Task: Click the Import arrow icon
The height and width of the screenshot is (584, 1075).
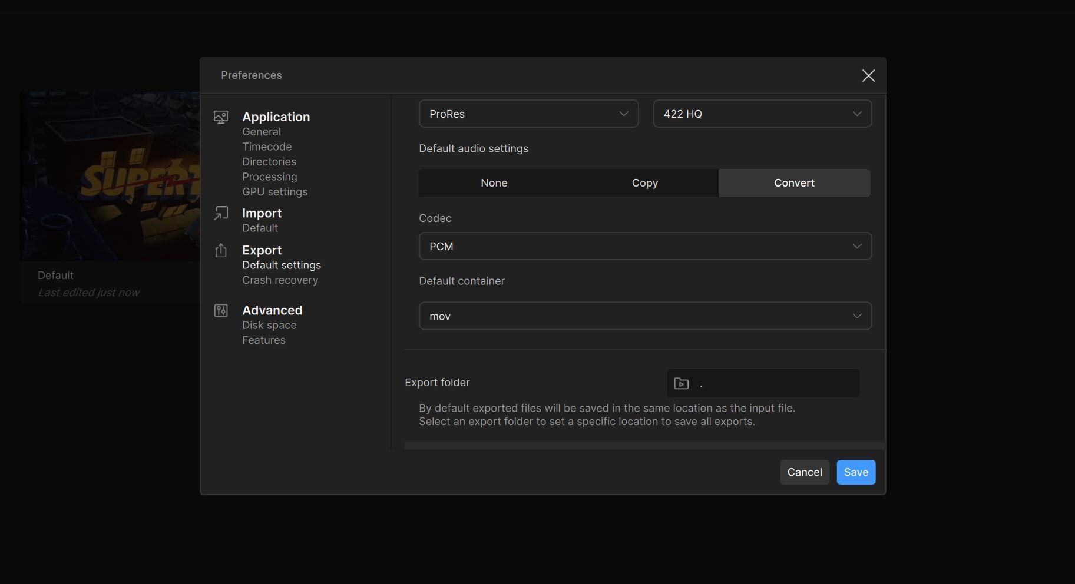Action: (221, 213)
